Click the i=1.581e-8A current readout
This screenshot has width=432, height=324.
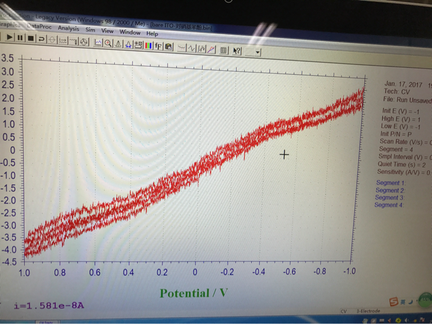(x=49, y=305)
